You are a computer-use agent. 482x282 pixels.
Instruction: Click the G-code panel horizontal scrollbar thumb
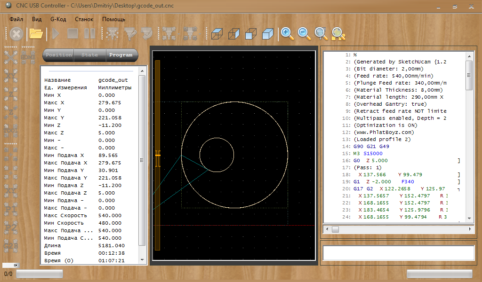click(335, 229)
